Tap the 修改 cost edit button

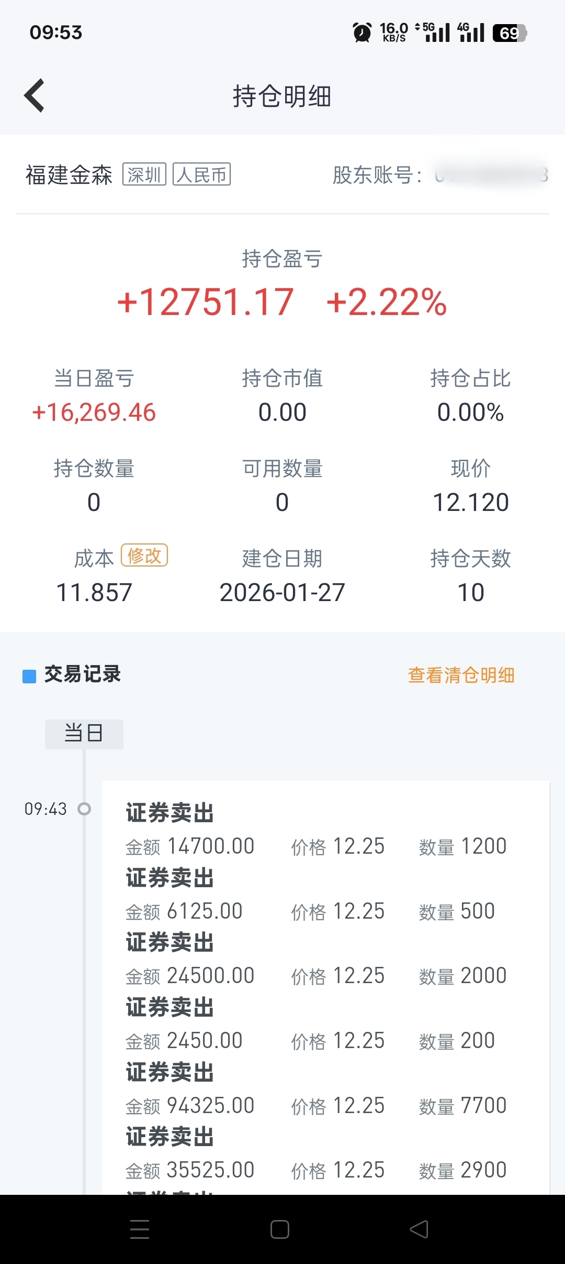(x=144, y=555)
